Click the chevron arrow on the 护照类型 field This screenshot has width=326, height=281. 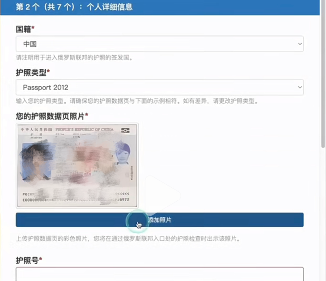[299, 87]
